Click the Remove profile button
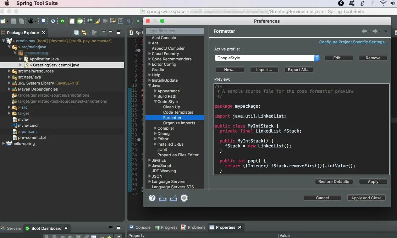The width and height of the screenshot is (397, 238). tap(373, 58)
